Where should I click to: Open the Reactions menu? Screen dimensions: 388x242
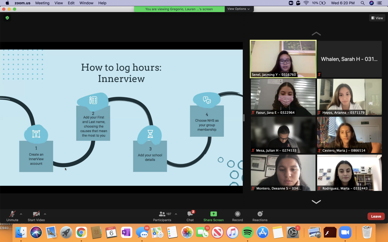point(260,217)
